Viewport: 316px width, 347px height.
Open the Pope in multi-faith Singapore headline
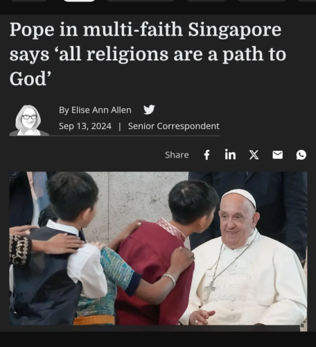(148, 54)
